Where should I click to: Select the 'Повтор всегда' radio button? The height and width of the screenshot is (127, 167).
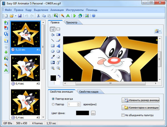pyautogui.click(x=53, y=99)
